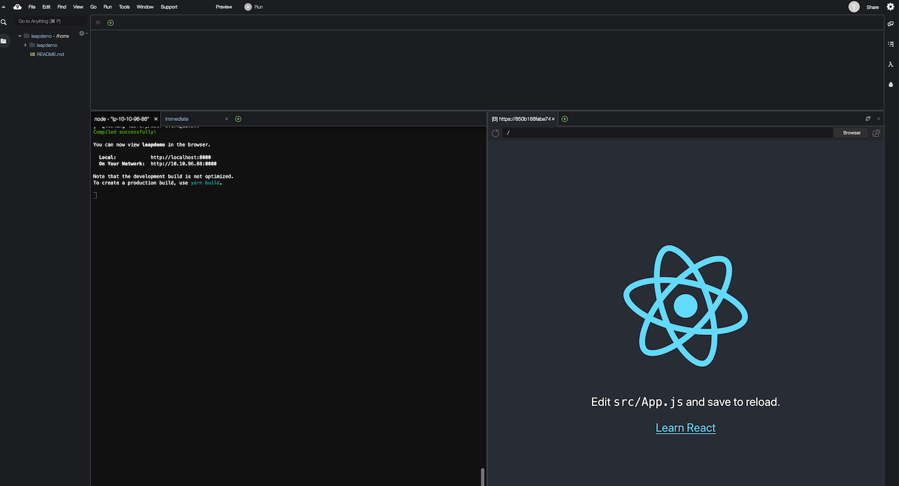Open the Debugger bug icon panel
The height and width of the screenshot is (486, 899).
pyautogui.click(x=891, y=85)
